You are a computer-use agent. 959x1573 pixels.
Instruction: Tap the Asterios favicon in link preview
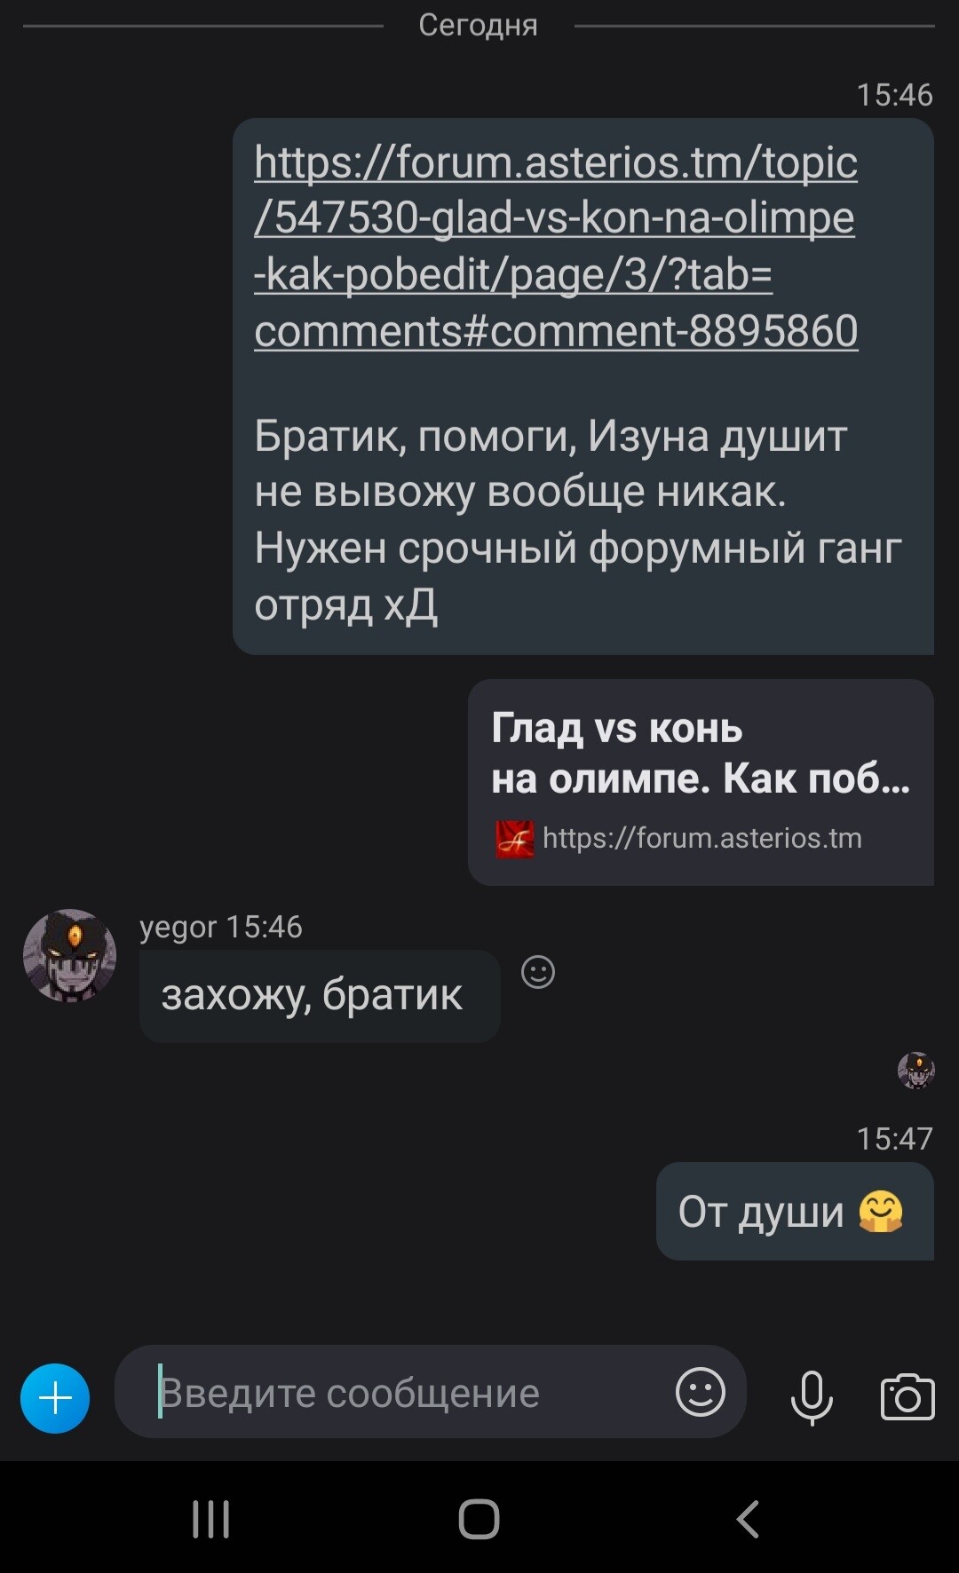(x=515, y=839)
